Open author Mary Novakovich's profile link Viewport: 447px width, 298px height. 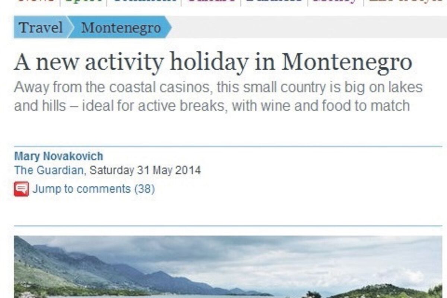coord(58,156)
